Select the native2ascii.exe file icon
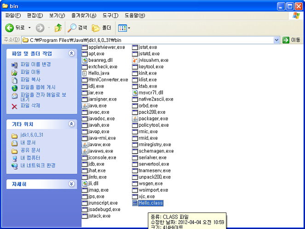305x229 pixels. click(135, 99)
